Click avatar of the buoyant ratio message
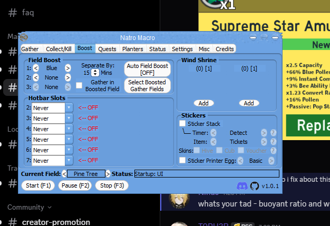The image size is (330, 226). (179, 200)
